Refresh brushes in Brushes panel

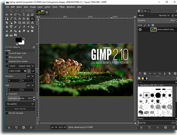(174, 127)
